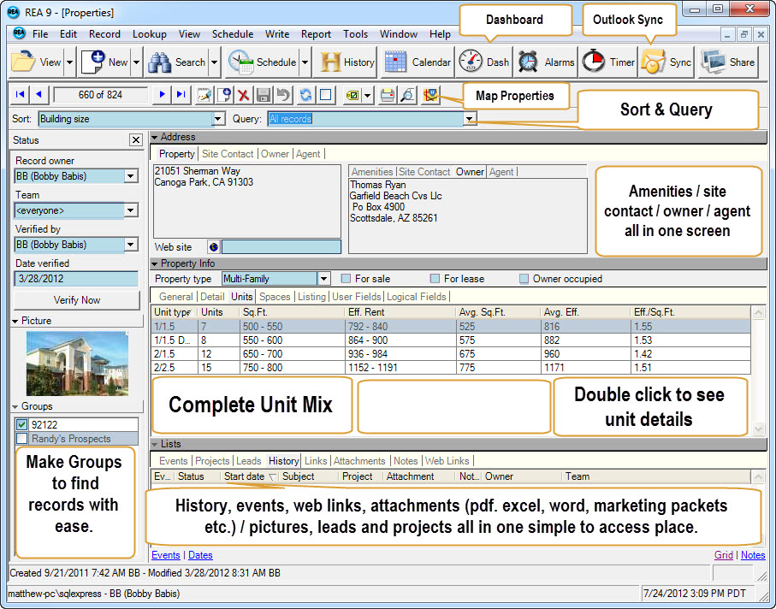Open print preview magnifier icon
This screenshot has height=609, width=776.
point(408,94)
